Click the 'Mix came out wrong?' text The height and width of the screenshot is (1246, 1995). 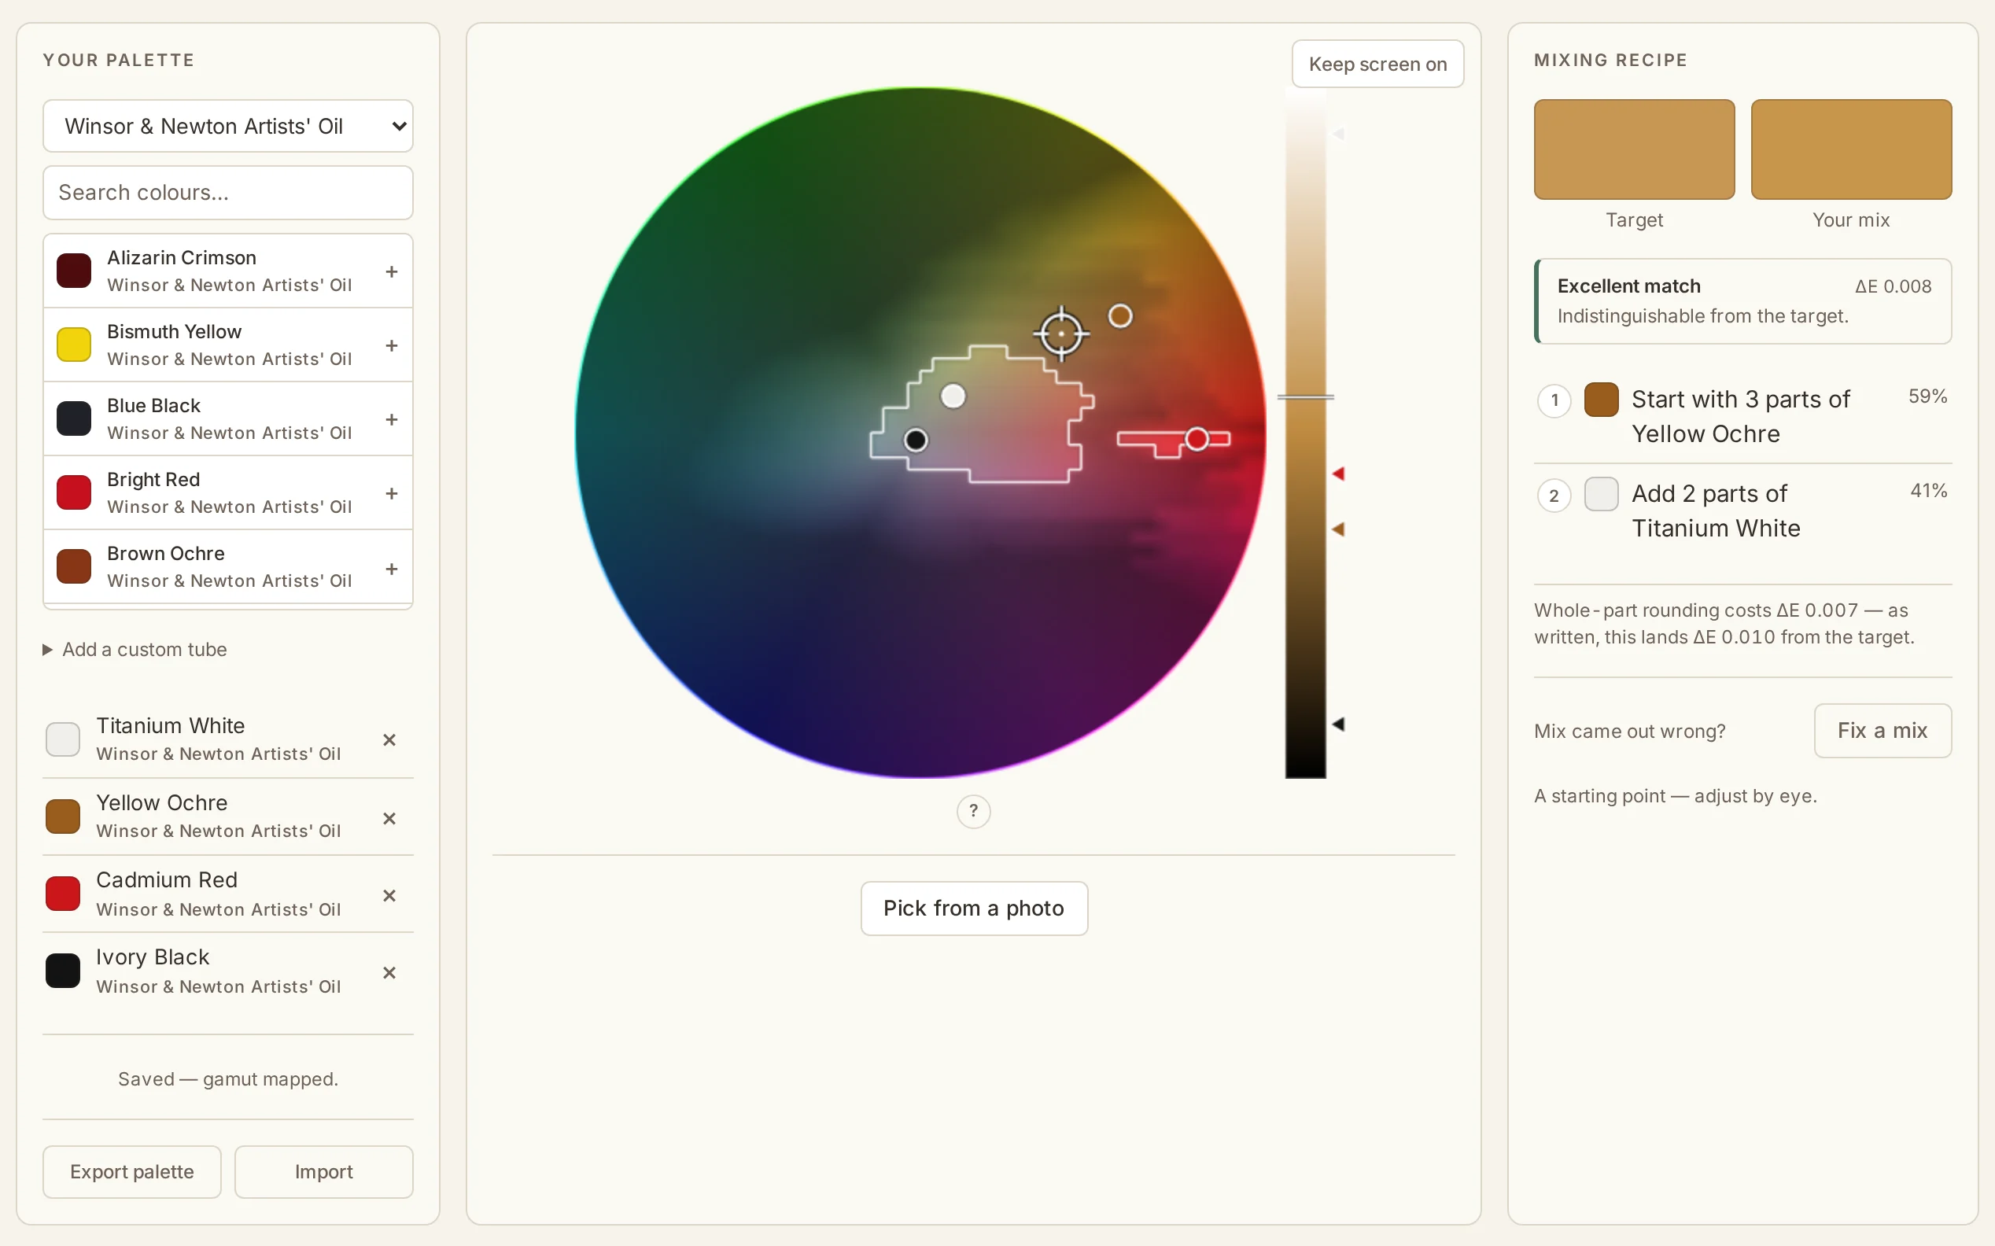pos(1629,731)
